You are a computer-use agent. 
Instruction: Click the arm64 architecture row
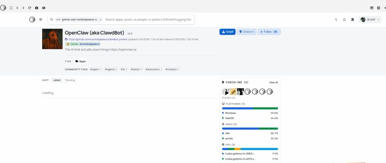coord(250,139)
